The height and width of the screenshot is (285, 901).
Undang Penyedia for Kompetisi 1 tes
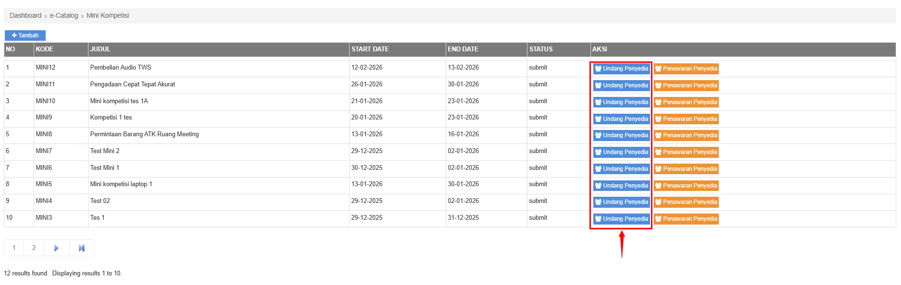click(x=621, y=119)
